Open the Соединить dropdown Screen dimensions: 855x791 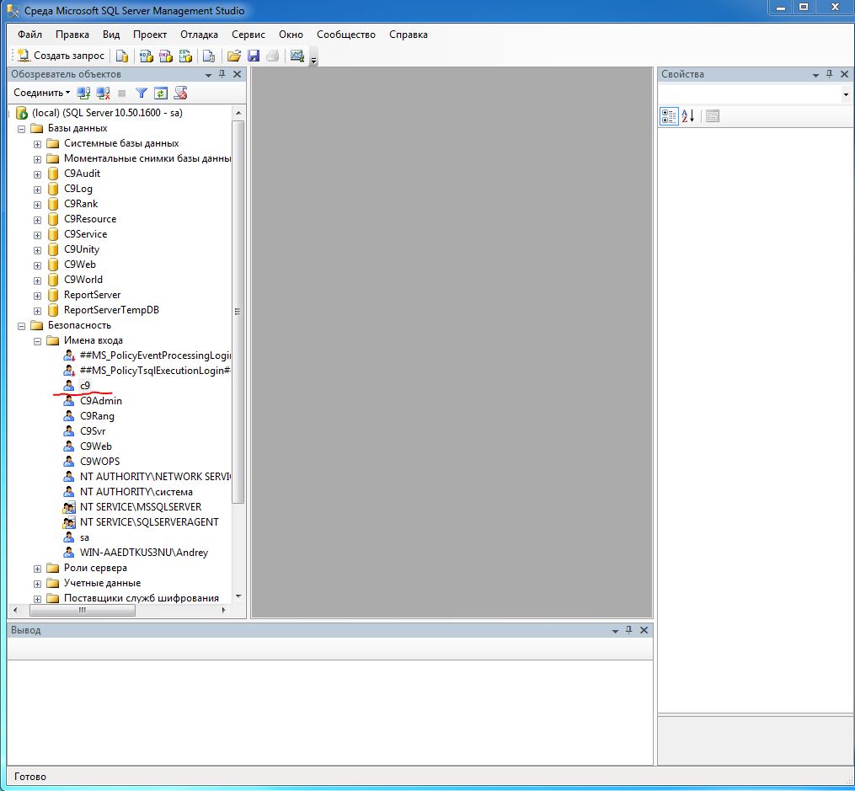[42, 93]
